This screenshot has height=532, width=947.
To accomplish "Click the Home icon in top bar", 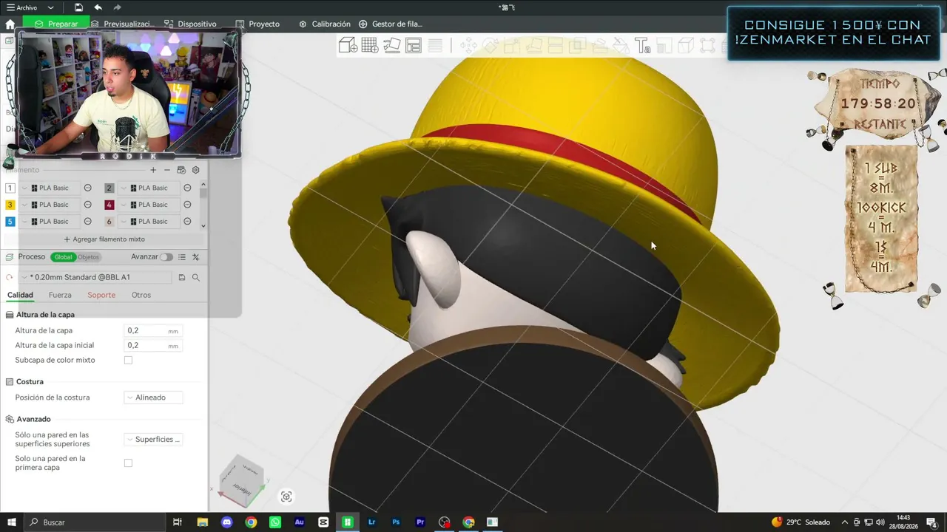I will (x=10, y=24).
